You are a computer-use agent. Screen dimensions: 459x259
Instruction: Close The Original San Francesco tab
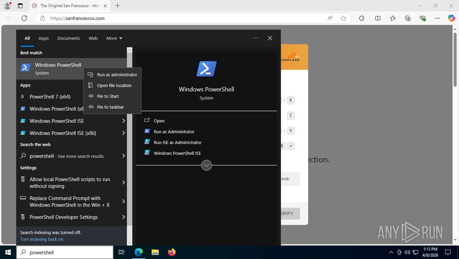105,6
